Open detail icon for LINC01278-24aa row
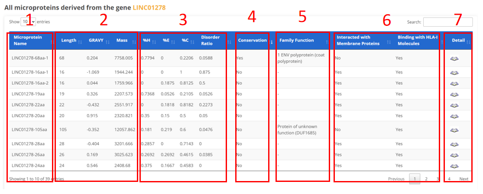 click(x=454, y=165)
